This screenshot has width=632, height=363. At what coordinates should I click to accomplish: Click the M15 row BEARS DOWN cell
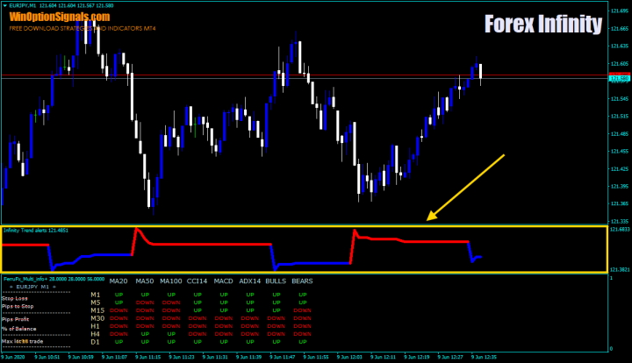click(302, 310)
